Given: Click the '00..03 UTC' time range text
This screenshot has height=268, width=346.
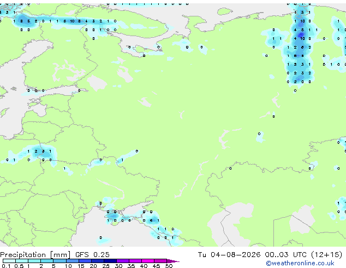Looking at the screenshot, I should click(x=286, y=255).
